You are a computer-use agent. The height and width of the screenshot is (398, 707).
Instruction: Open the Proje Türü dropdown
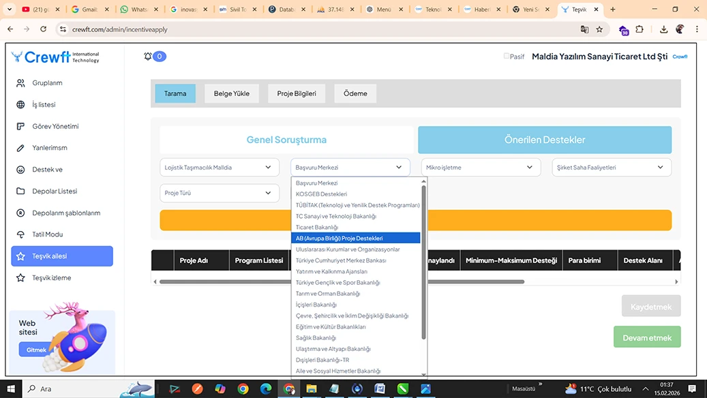pos(219,193)
